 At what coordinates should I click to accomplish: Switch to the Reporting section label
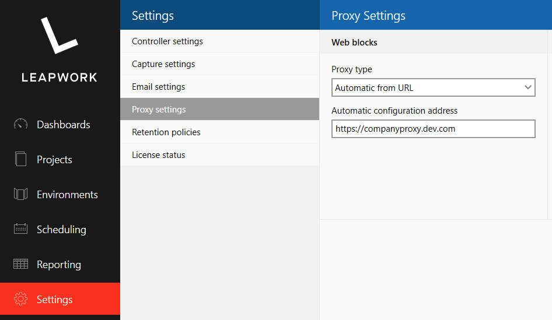click(x=59, y=265)
